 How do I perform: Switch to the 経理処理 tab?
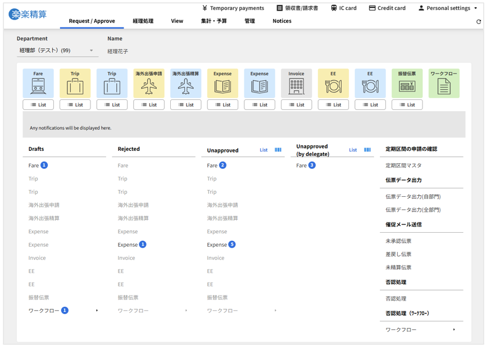(143, 21)
